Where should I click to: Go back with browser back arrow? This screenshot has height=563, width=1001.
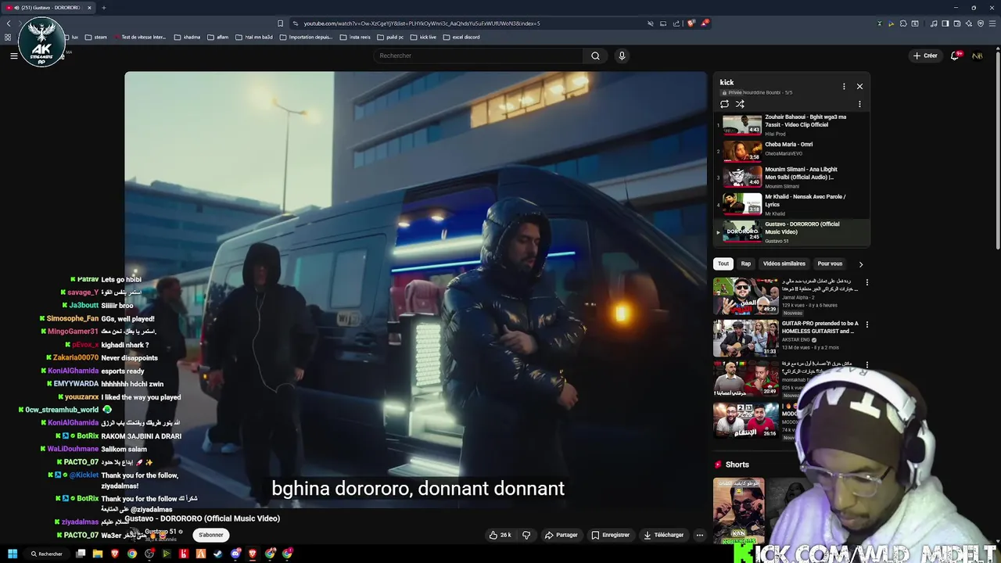[x=9, y=23]
